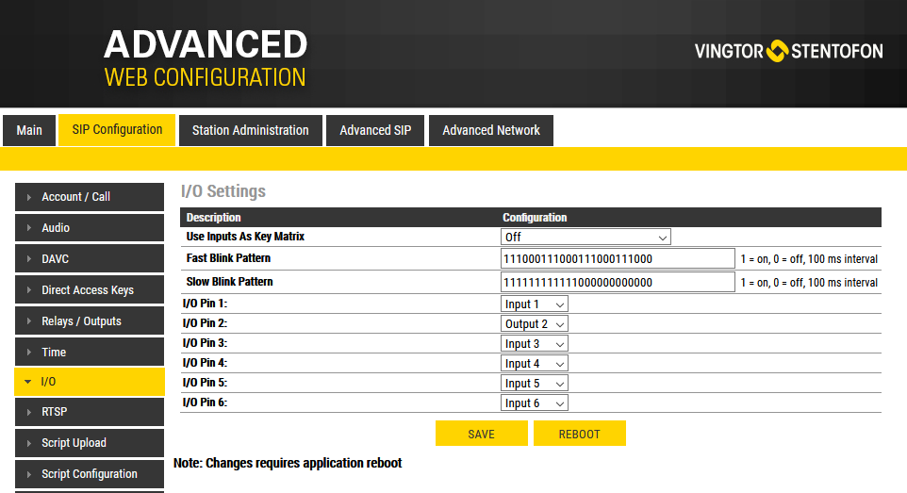Image resolution: width=907 pixels, height=493 pixels.
Task: Switch to the Main tab
Action: [x=29, y=131]
